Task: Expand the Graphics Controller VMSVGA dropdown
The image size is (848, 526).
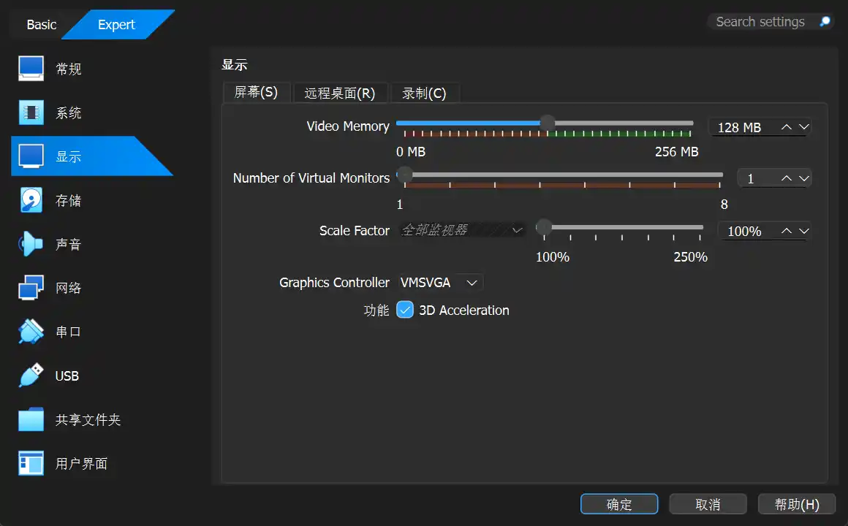Action: [x=439, y=283]
